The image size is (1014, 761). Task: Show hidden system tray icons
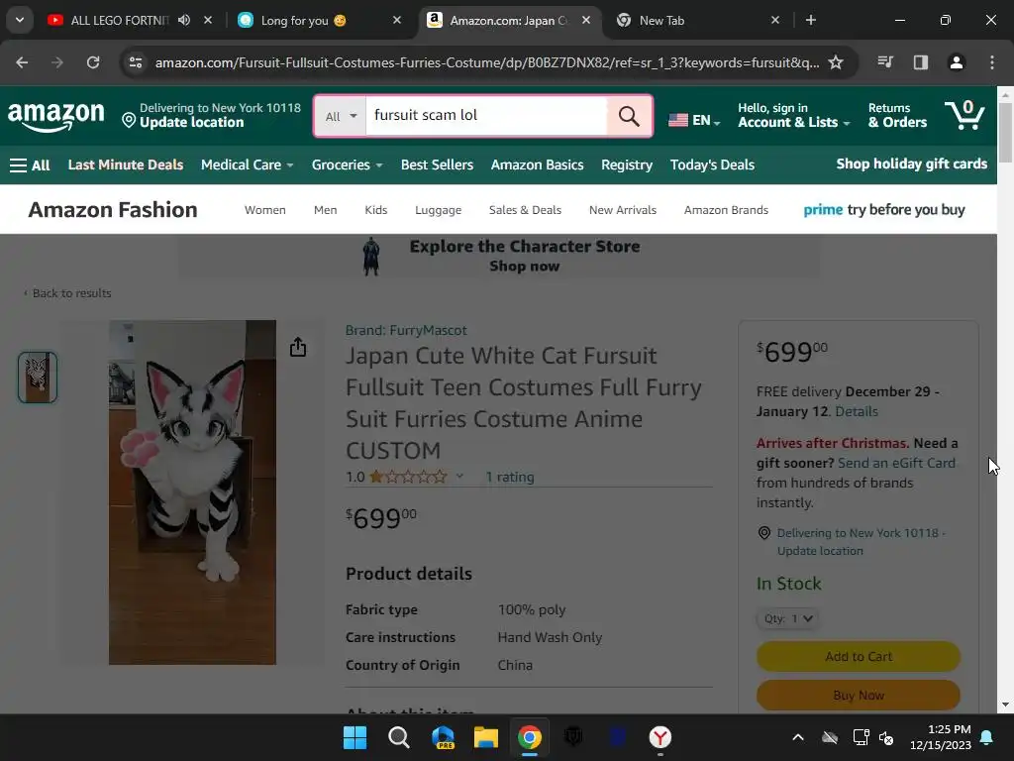(798, 737)
